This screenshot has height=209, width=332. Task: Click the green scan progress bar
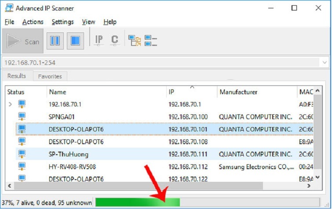point(137,202)
